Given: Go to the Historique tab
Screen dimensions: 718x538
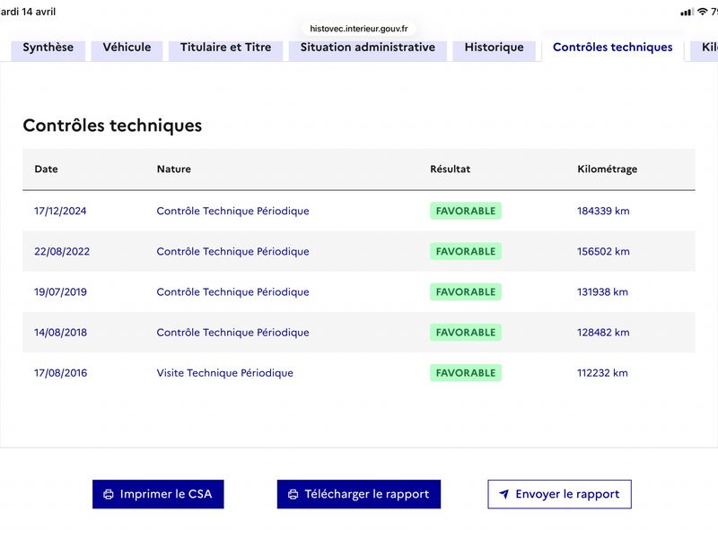Looking at the screenshot, I should click(x=495, y=48).
